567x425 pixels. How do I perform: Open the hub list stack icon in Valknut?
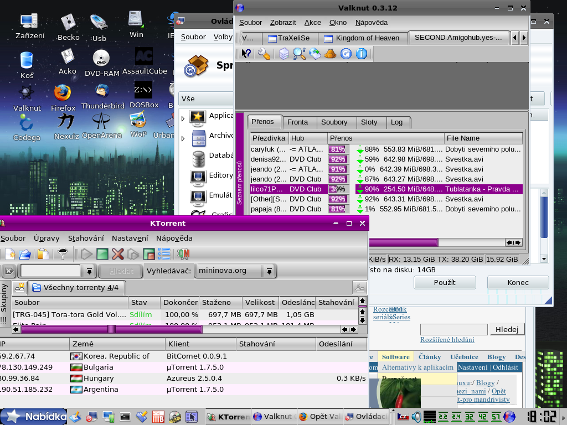284,54
